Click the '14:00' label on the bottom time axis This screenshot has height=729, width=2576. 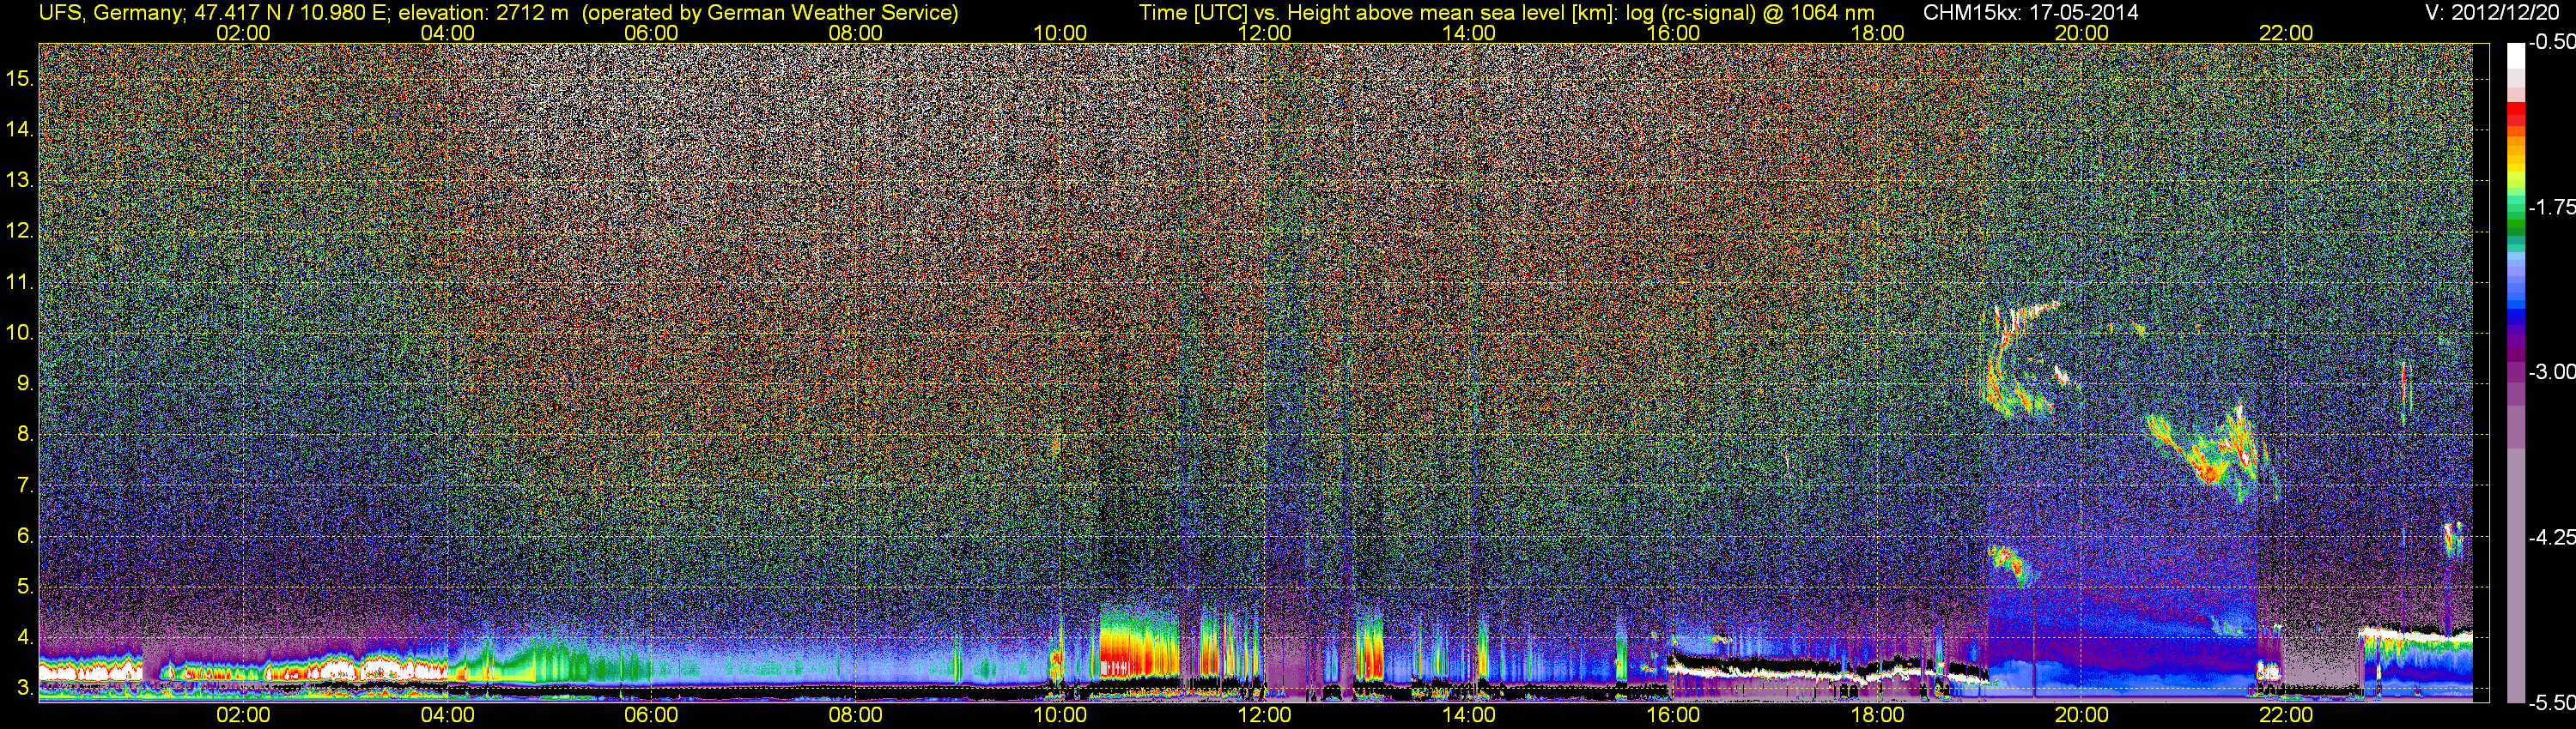click(x=1469, y=715)
